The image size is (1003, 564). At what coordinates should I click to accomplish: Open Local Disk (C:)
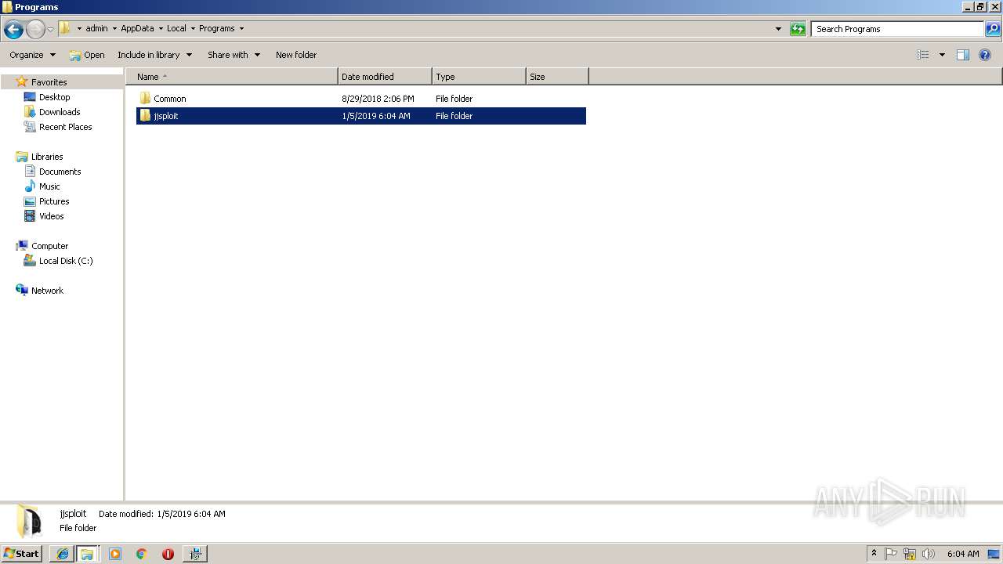coord(66,261)
